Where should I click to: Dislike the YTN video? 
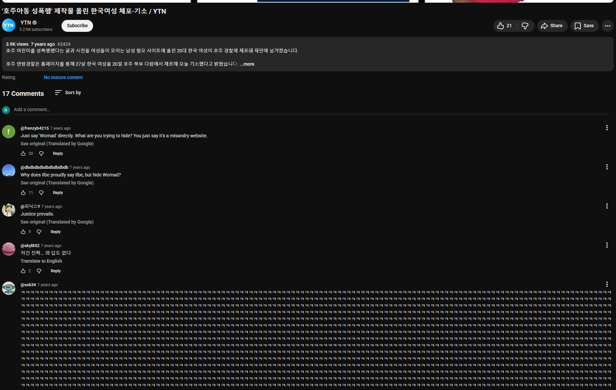pyautogui.click(x=525, y=26)
